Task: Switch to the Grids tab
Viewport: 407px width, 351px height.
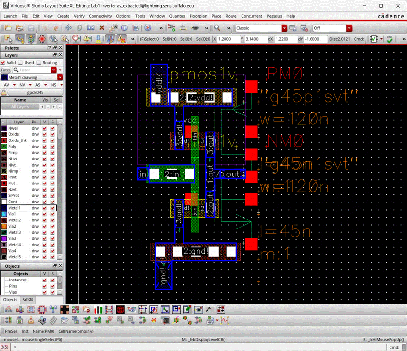Action: point(27,299)
